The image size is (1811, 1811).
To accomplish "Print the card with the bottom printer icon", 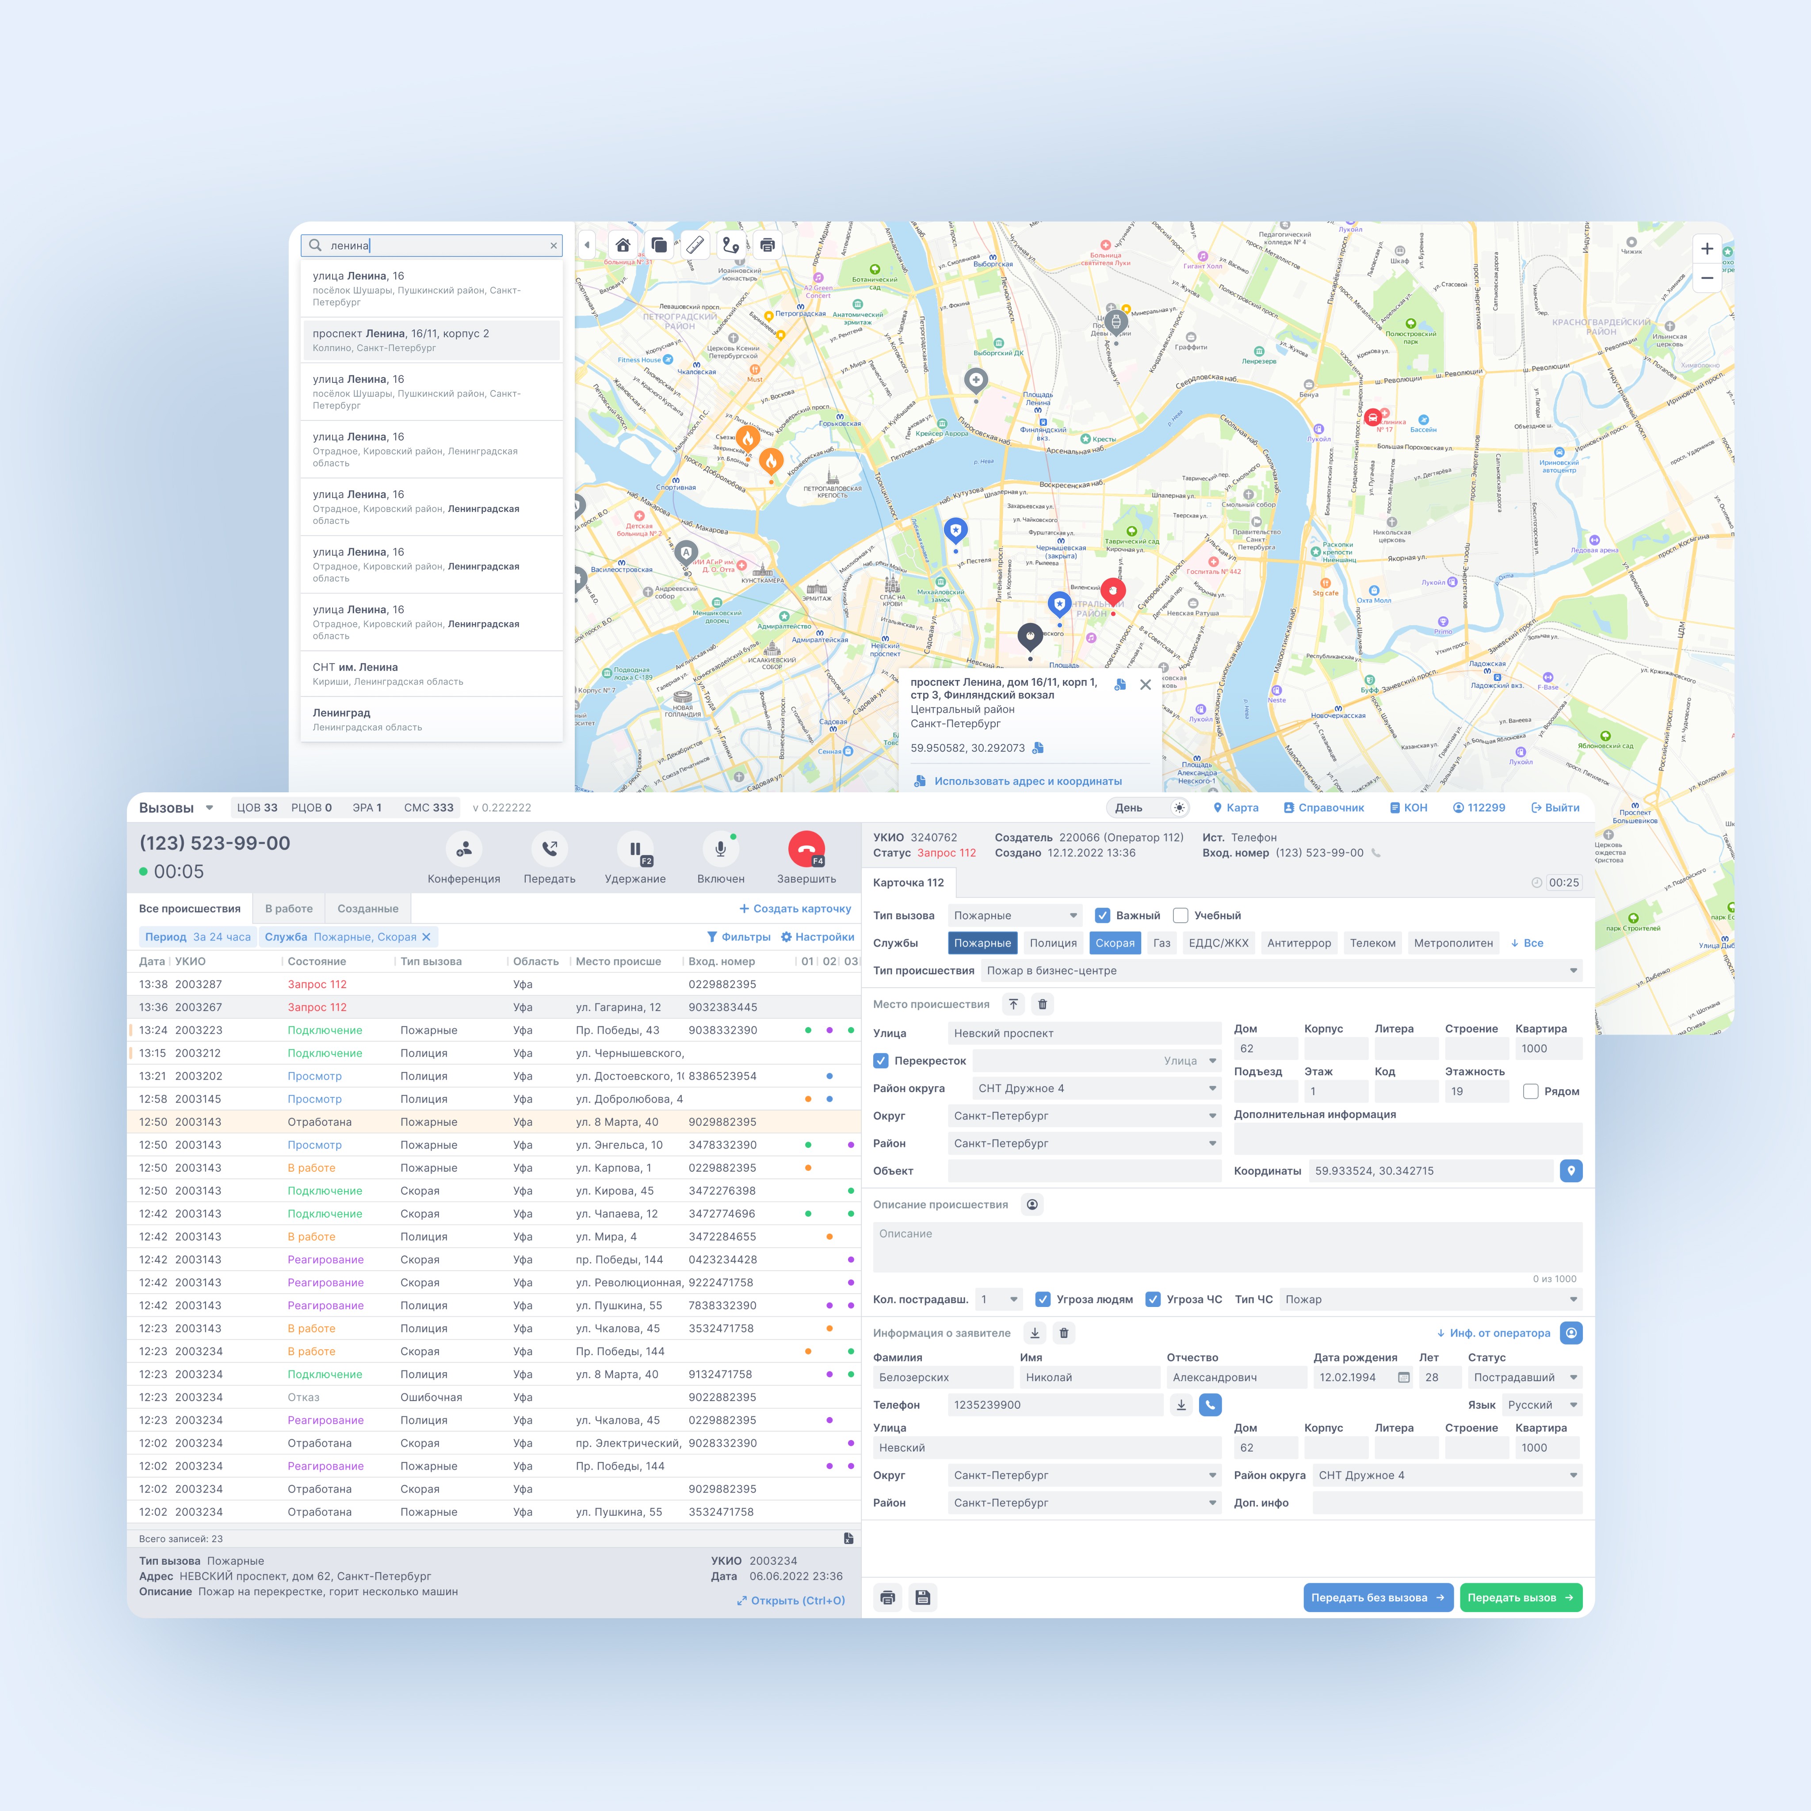I will [888, 1597].
